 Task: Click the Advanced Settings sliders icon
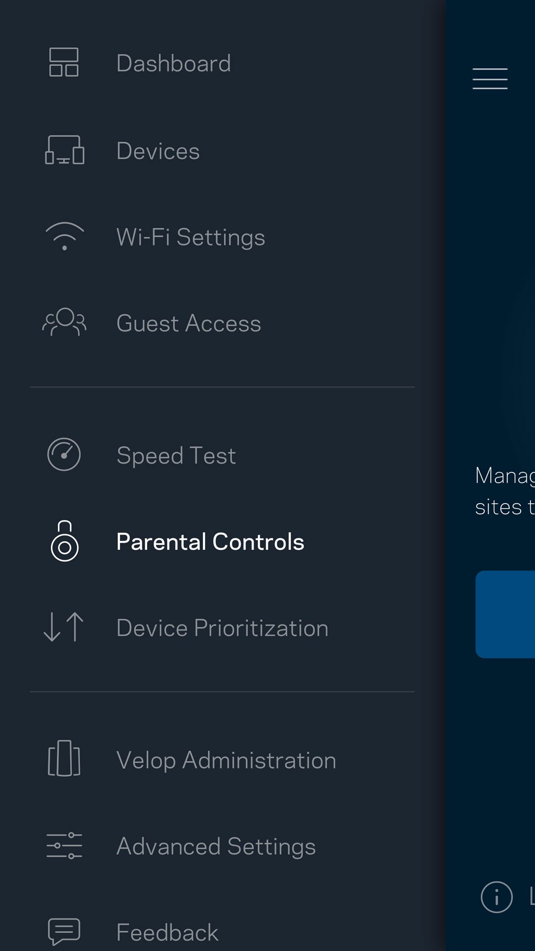[x=64, y=845]
